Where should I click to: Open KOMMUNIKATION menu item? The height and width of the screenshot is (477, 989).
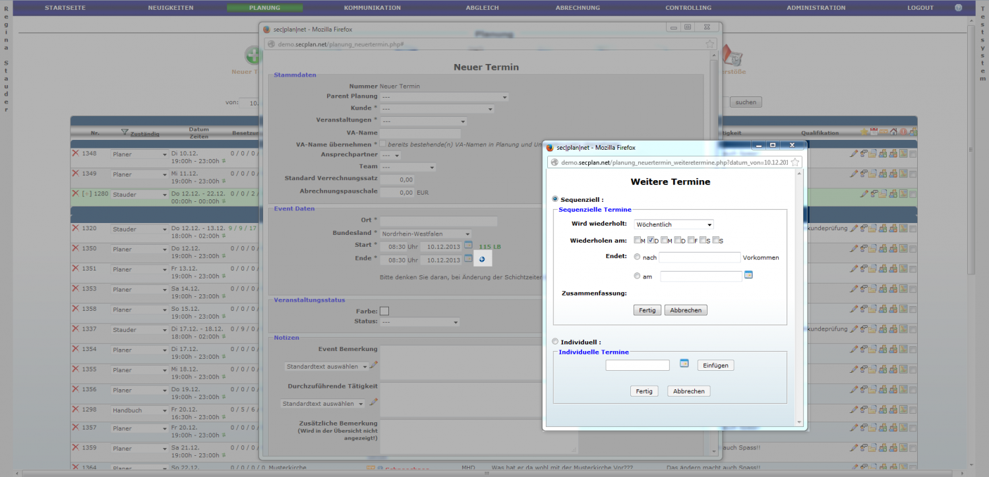[372, 8]
